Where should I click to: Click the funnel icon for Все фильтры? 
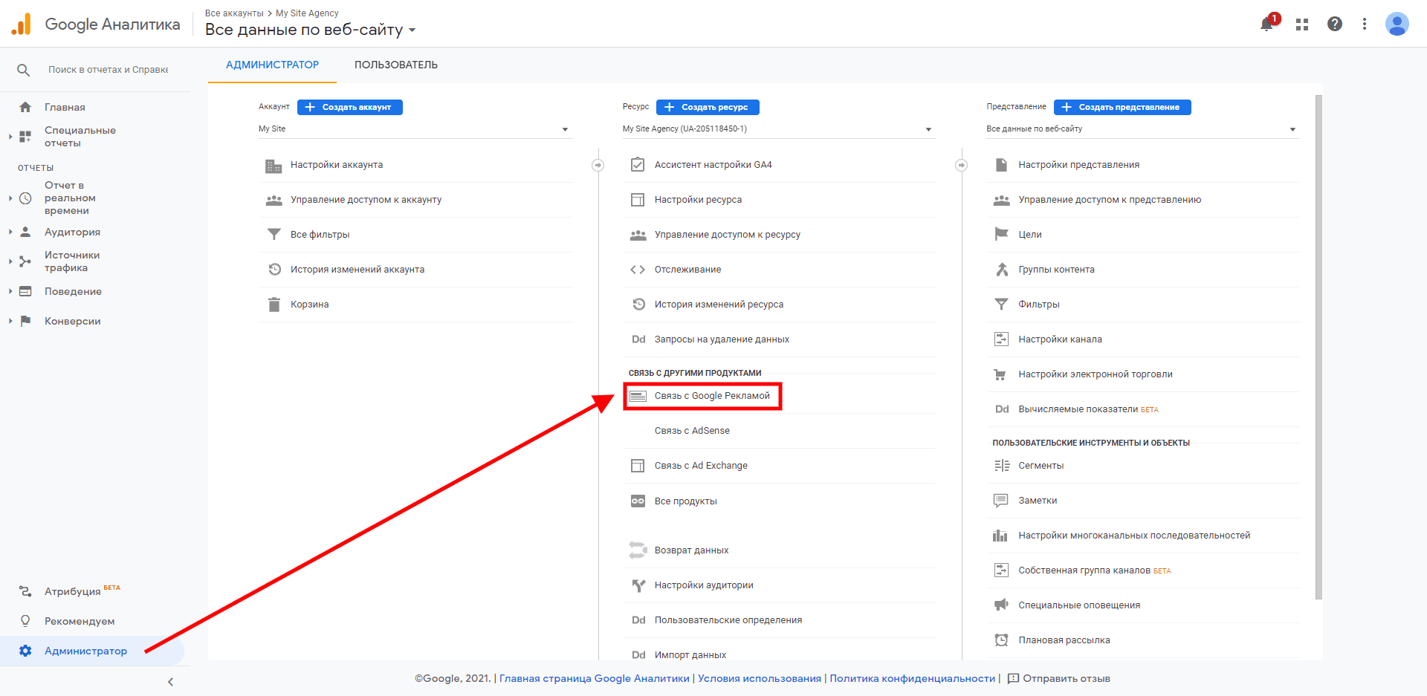[274, 235]
